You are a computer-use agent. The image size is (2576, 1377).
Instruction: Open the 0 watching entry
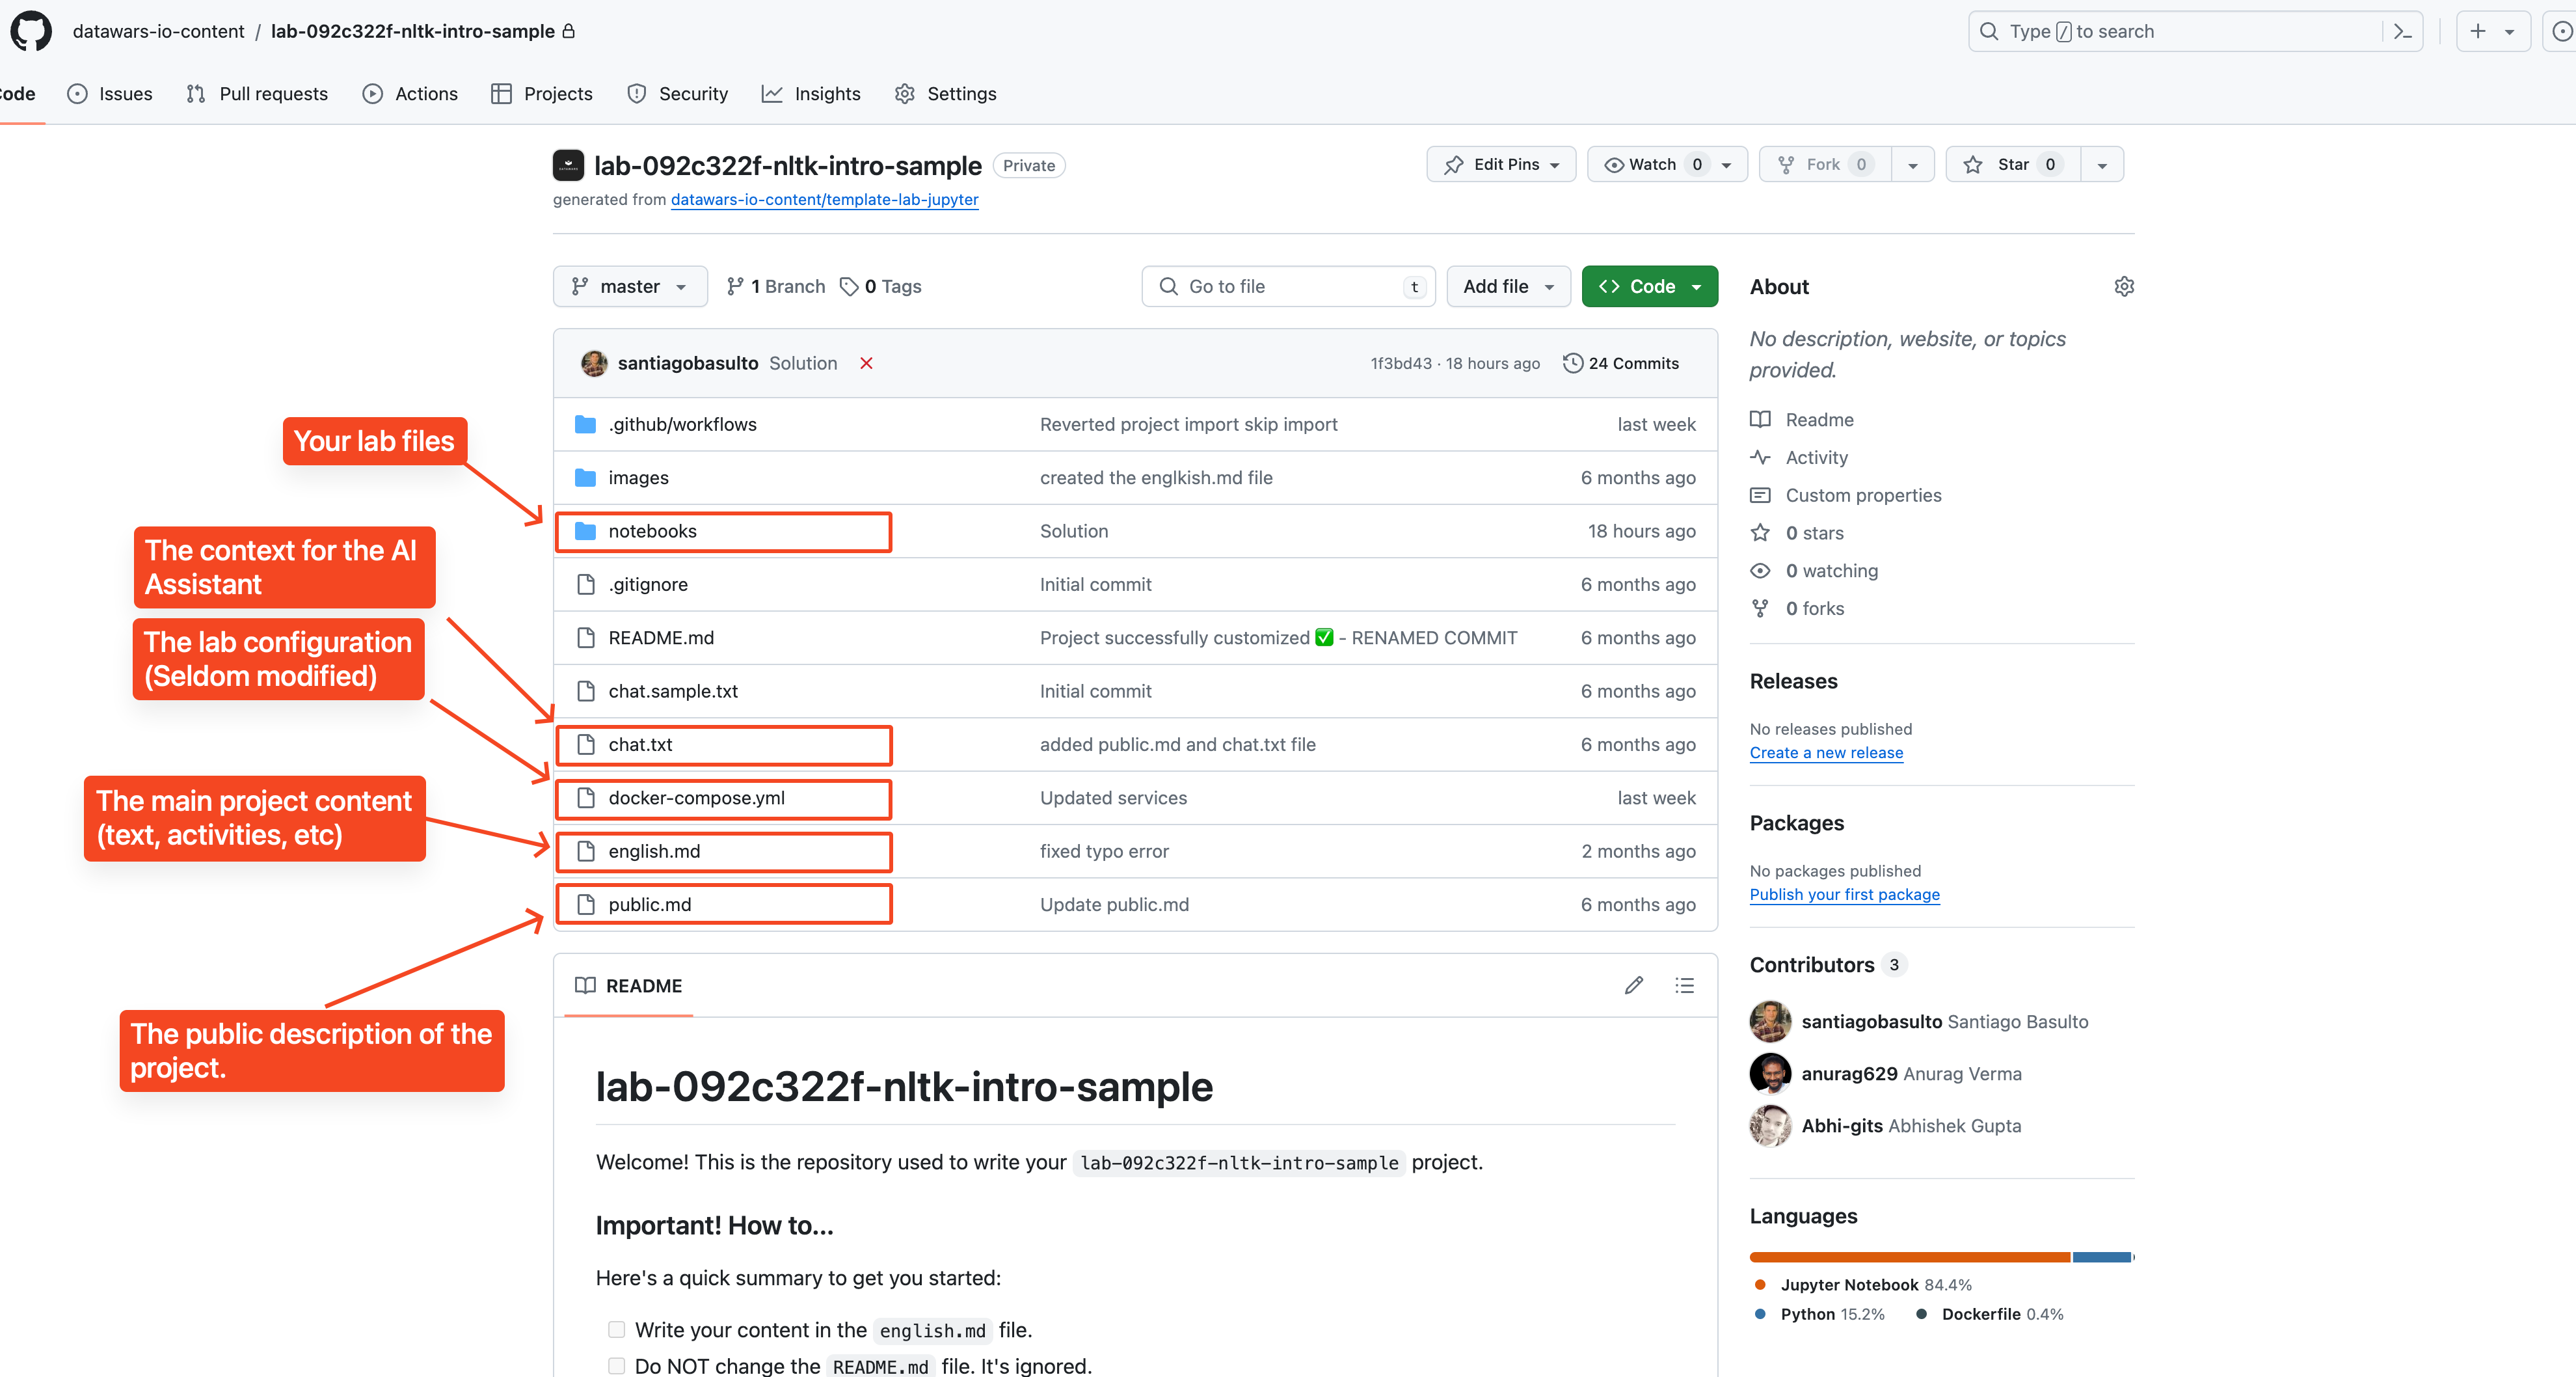coord(1814,571)
